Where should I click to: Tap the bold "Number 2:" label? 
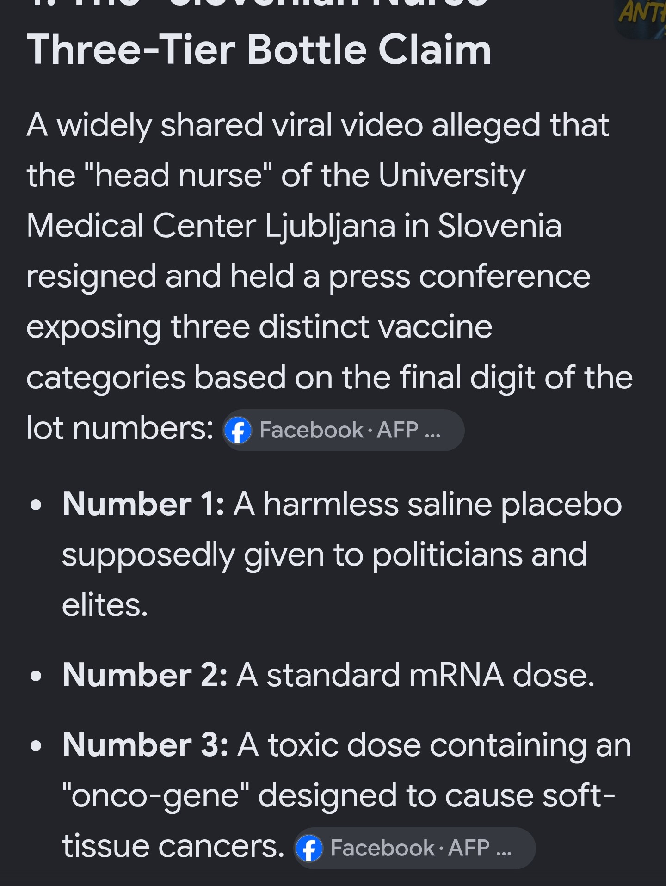click(x=145, y=675)
